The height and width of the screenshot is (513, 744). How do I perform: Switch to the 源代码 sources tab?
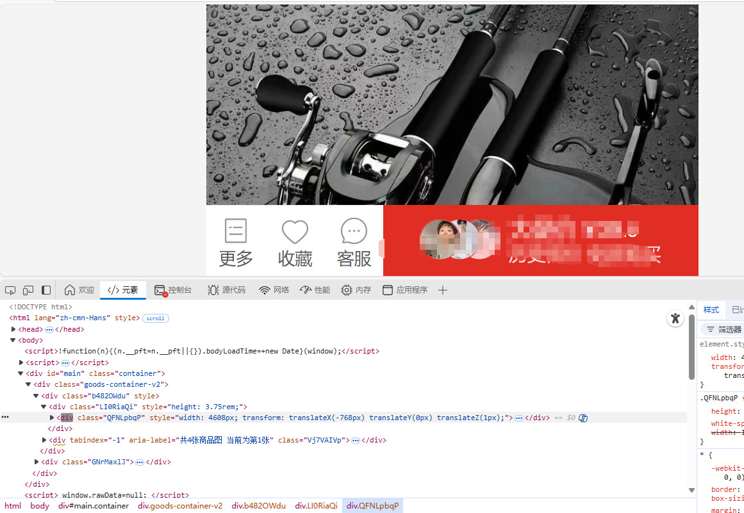coord(227,289)
